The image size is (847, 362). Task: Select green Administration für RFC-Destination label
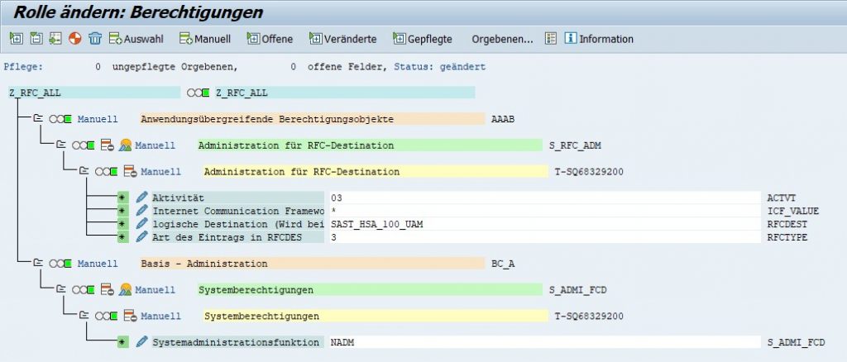point(370,145)
